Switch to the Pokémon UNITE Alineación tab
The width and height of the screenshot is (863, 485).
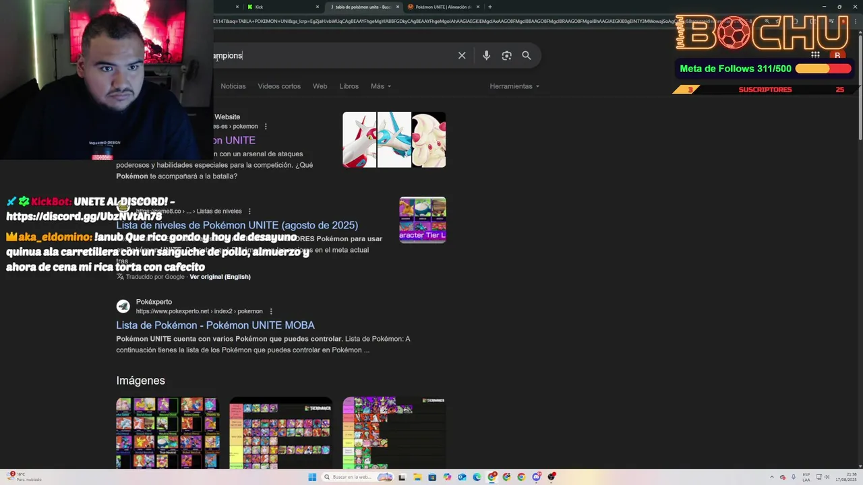(444, 7)
